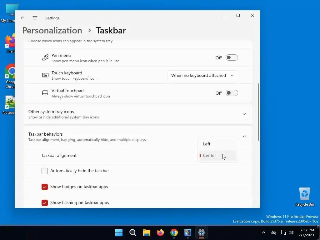Select the My Computer desktop icon

(8, 13)
